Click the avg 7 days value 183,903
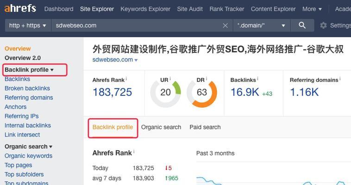 pos(143,178)
